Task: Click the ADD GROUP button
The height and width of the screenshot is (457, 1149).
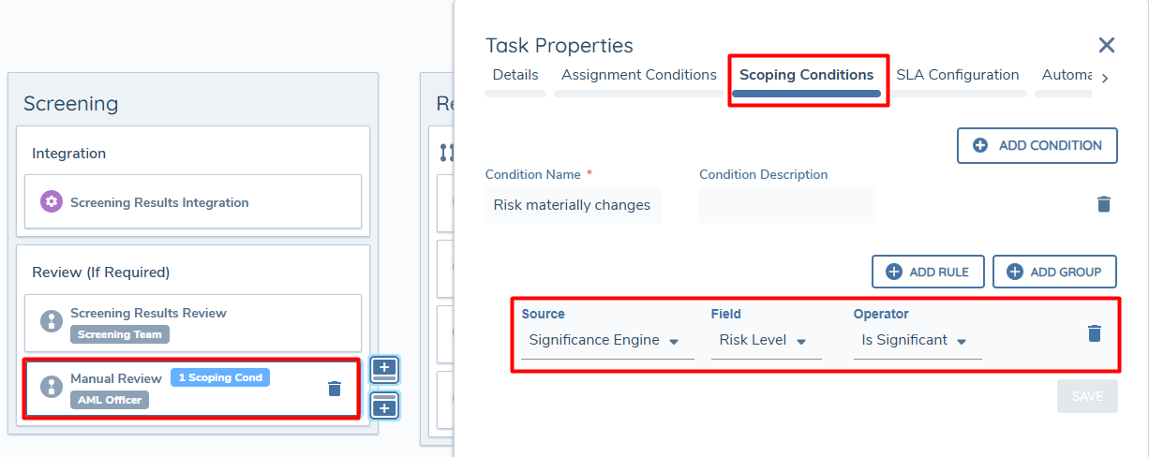Action: [1054, 272]
